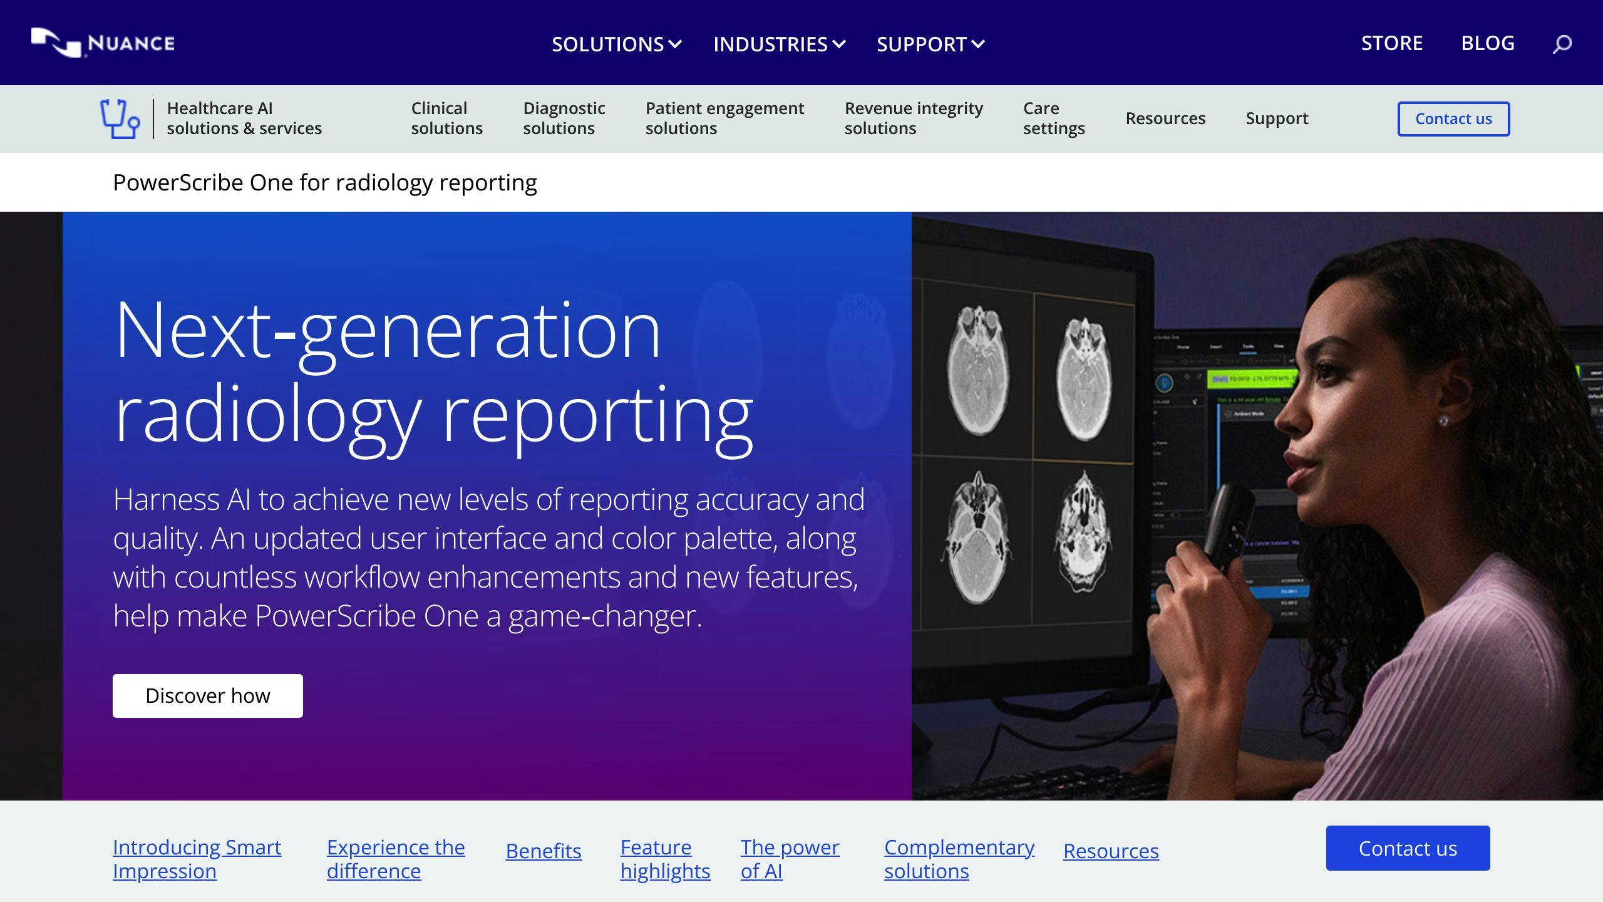Open Support in the healthcare subnav
1603x902 pixels.
pos(1277,118)
